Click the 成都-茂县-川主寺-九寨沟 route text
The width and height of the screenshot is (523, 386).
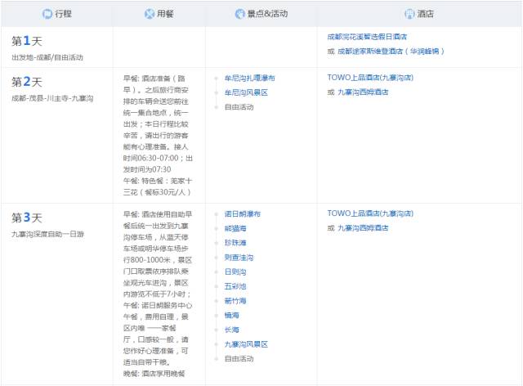coord(52,98)
